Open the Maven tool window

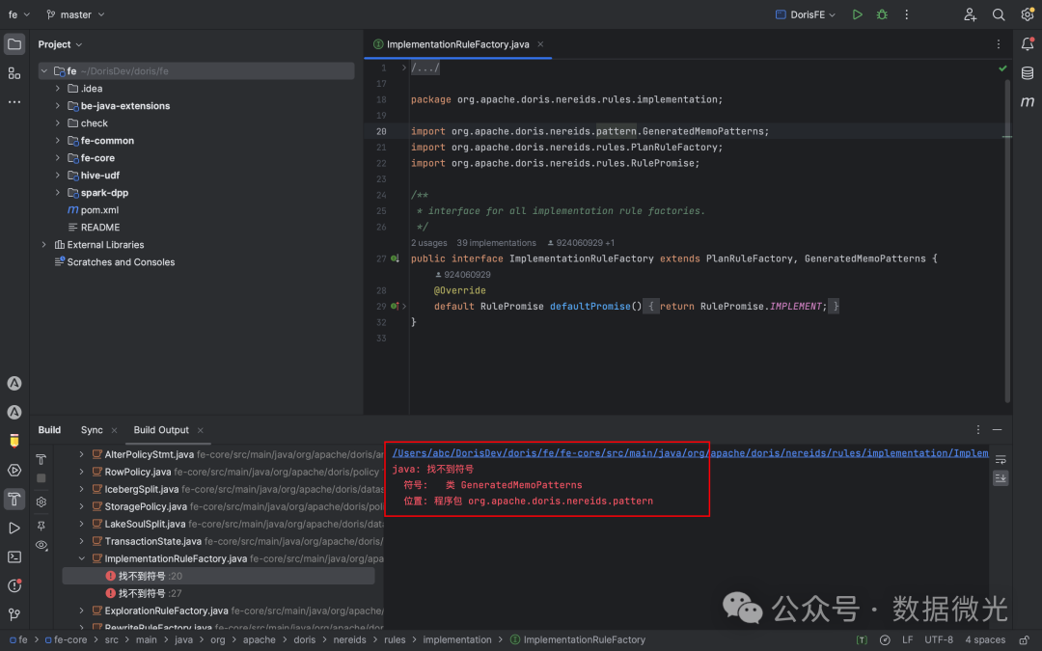(1027, 101)
